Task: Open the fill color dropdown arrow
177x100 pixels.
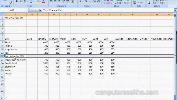Action: tap(40, 1)
